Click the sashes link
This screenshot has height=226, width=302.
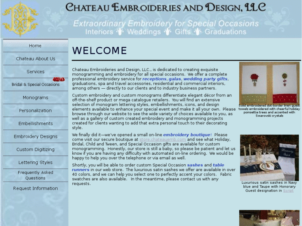[195, 165]
